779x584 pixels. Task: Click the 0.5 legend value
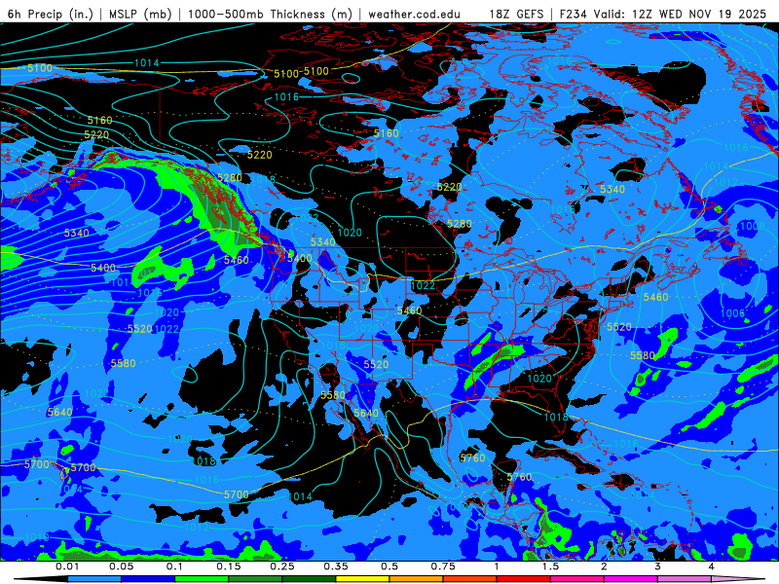[x=389, y=566]
